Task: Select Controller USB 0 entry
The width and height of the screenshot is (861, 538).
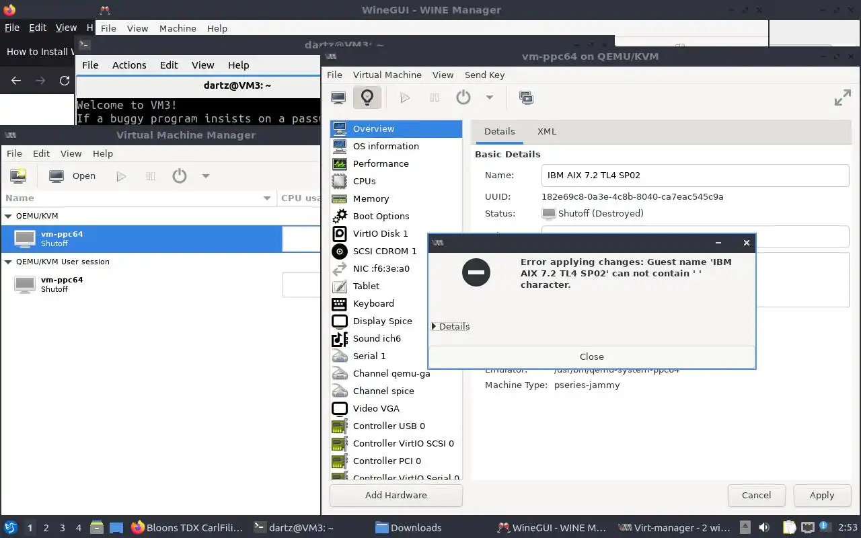Action: (x=396, y=426)
